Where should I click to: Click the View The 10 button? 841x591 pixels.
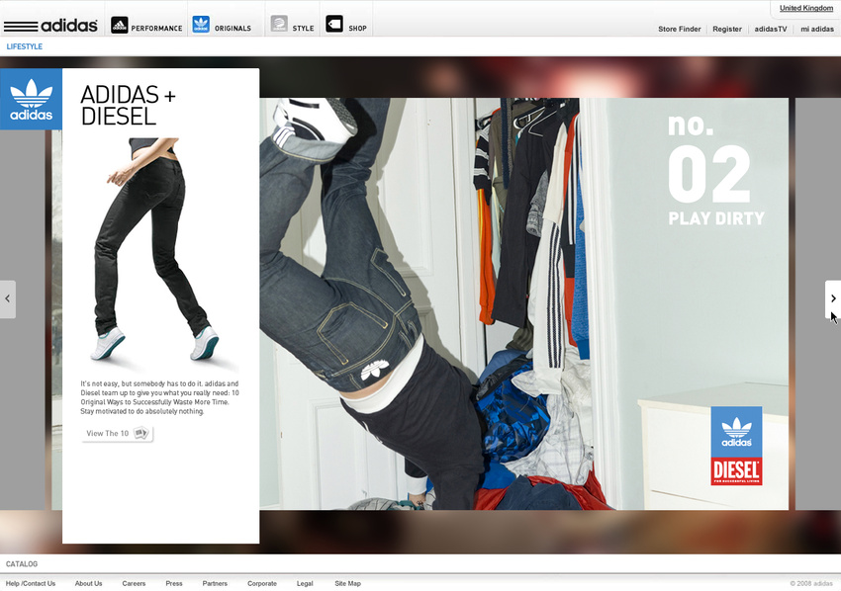pyautogui.click(x=118, y=434)
